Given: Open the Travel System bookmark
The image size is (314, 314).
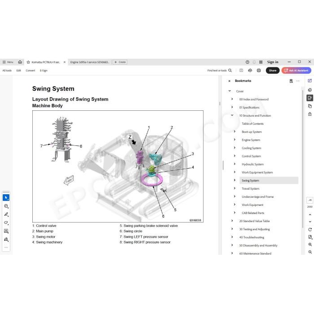Looking at the screenshot, I should point(250,189).
